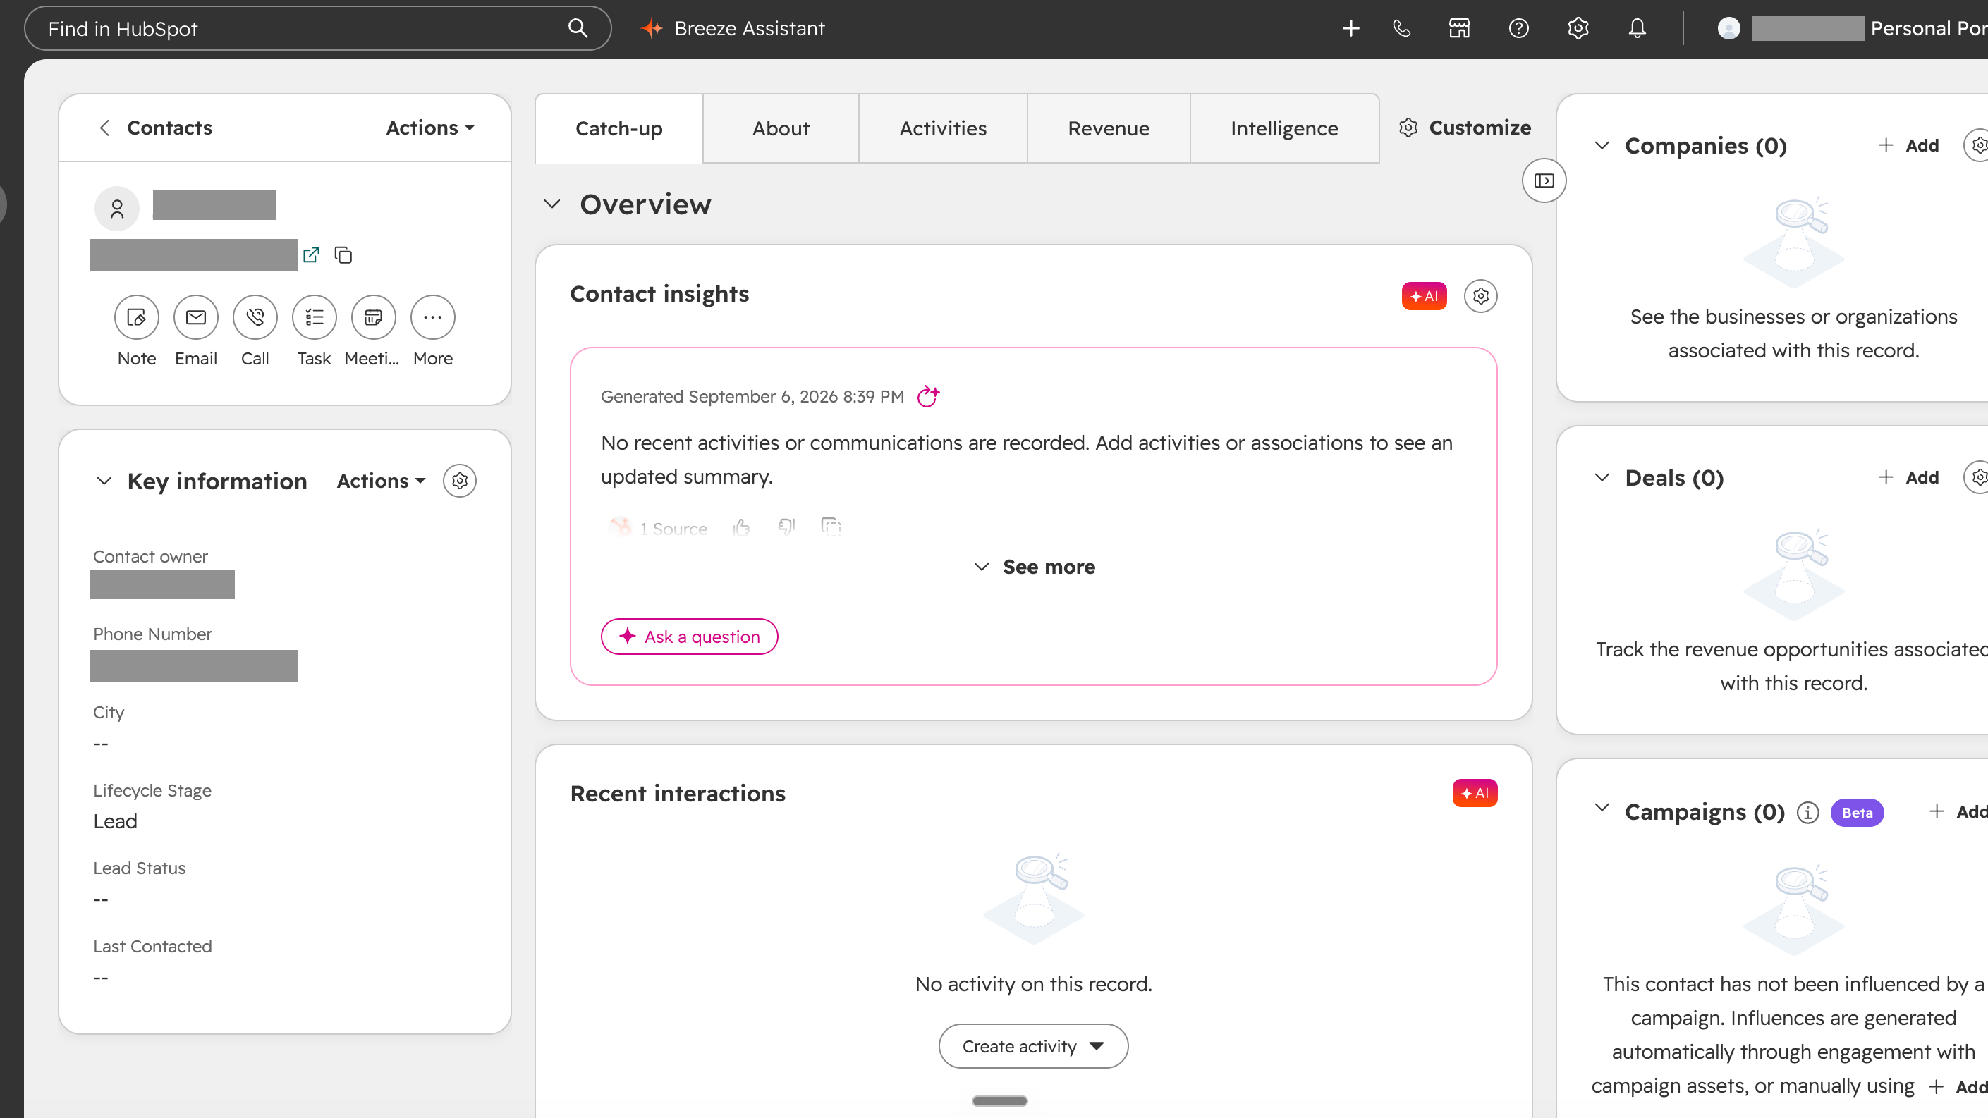Collapse the Deals (0) card
The height and width of the screenshot is (1118, 1988).
(1602, 478)
